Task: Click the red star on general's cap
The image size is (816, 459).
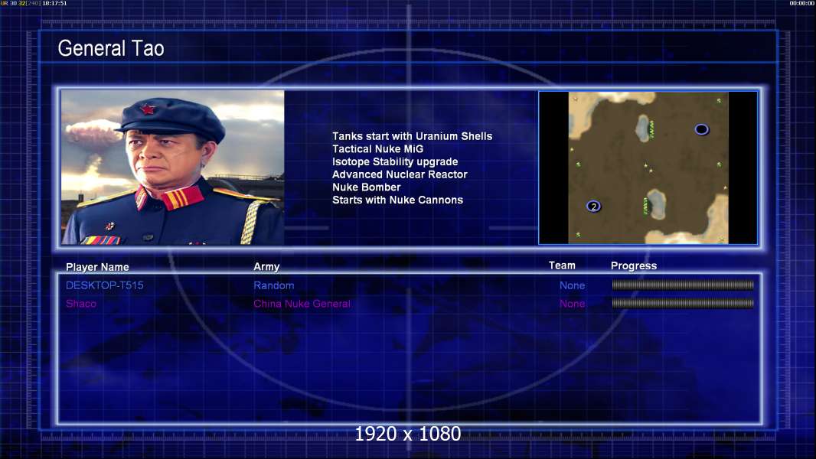Action: coord(148,109)
